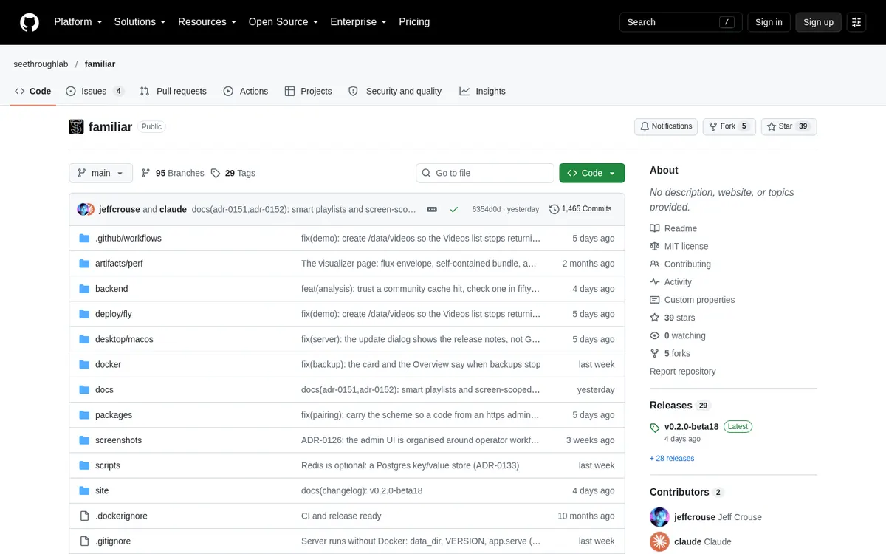Click the green commit status checkmark
Screen dimensions: 886x554
click(454, 209)
